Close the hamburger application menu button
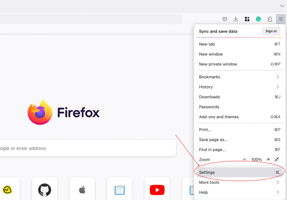 tap(281, 19)
